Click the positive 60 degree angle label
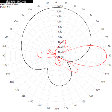 pyautogui.click(x=103, y=29)
